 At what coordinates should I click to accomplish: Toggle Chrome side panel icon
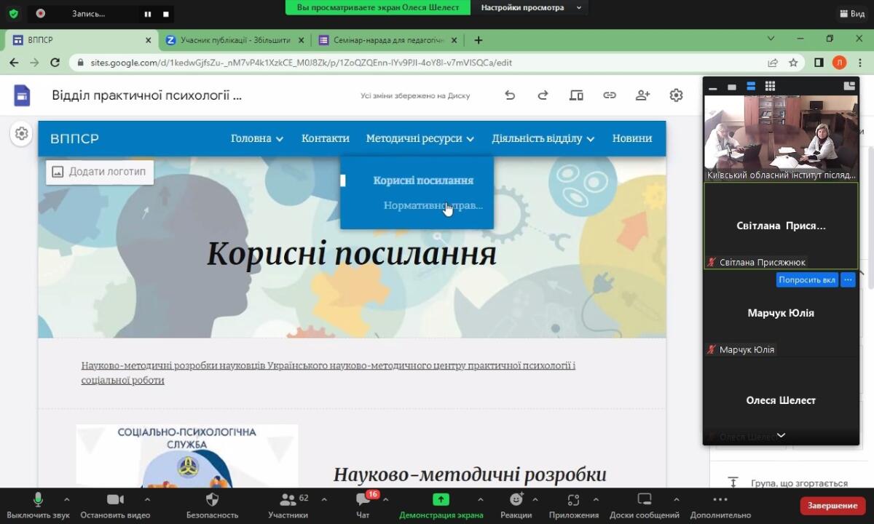tap(819, 63)
